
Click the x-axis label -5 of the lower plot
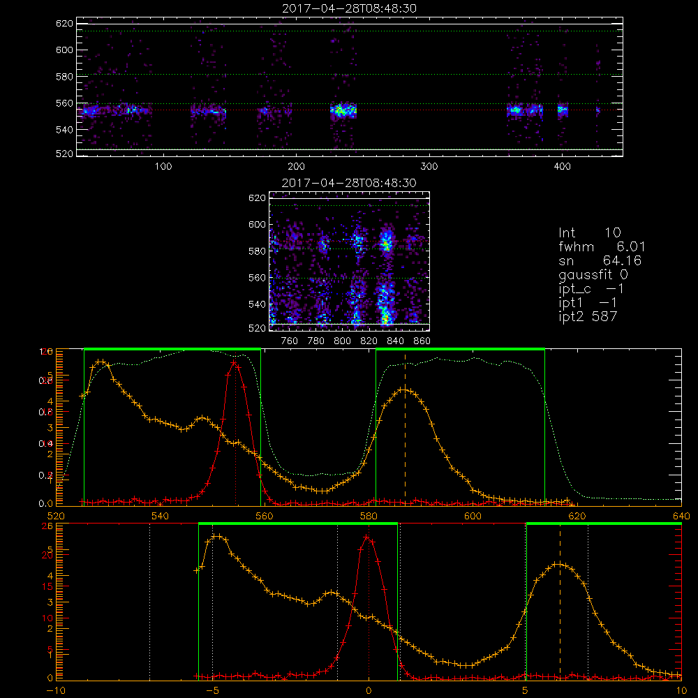pyautogui.click(x=213, y=691)
